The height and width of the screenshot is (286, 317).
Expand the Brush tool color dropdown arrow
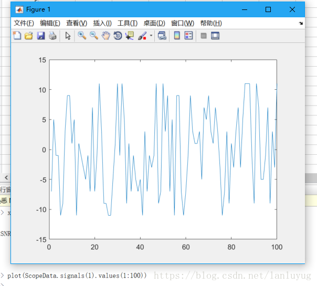pos(151,36)
